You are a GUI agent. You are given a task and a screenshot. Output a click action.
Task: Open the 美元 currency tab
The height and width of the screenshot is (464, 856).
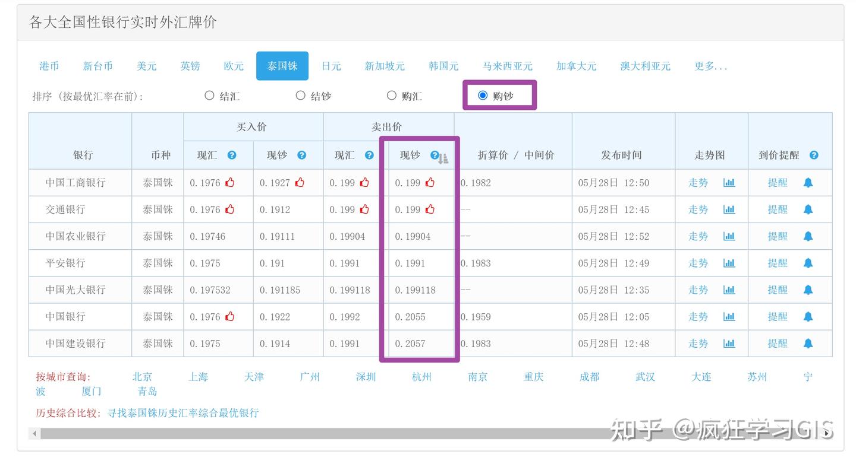coord(146,66)
